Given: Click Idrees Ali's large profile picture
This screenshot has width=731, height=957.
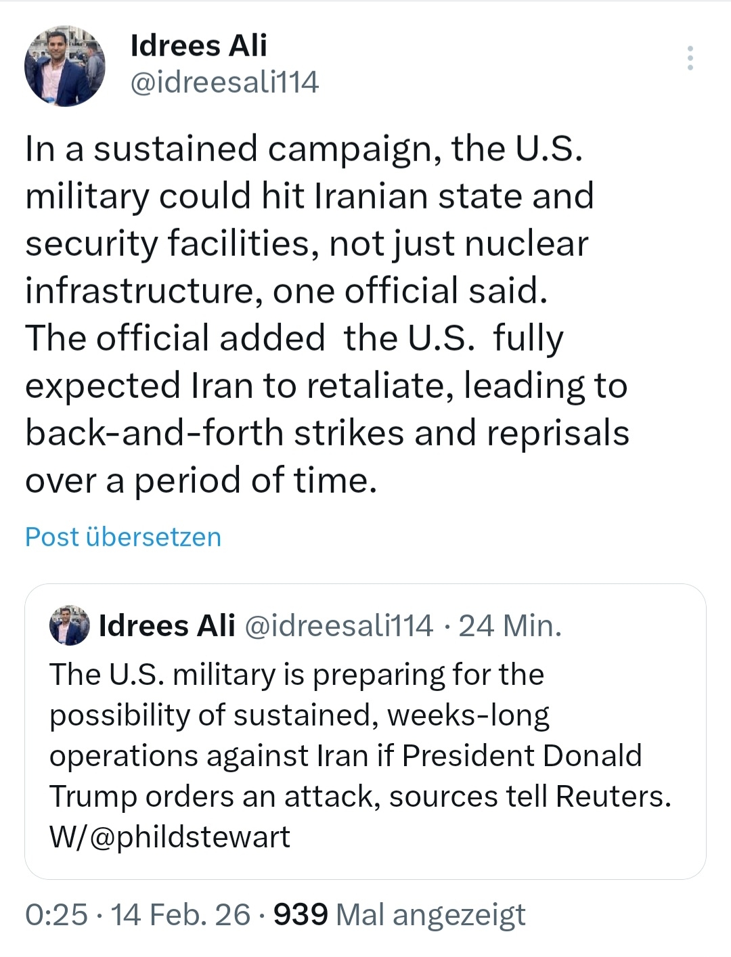Looking at the screenshot, I should [65, 66].
